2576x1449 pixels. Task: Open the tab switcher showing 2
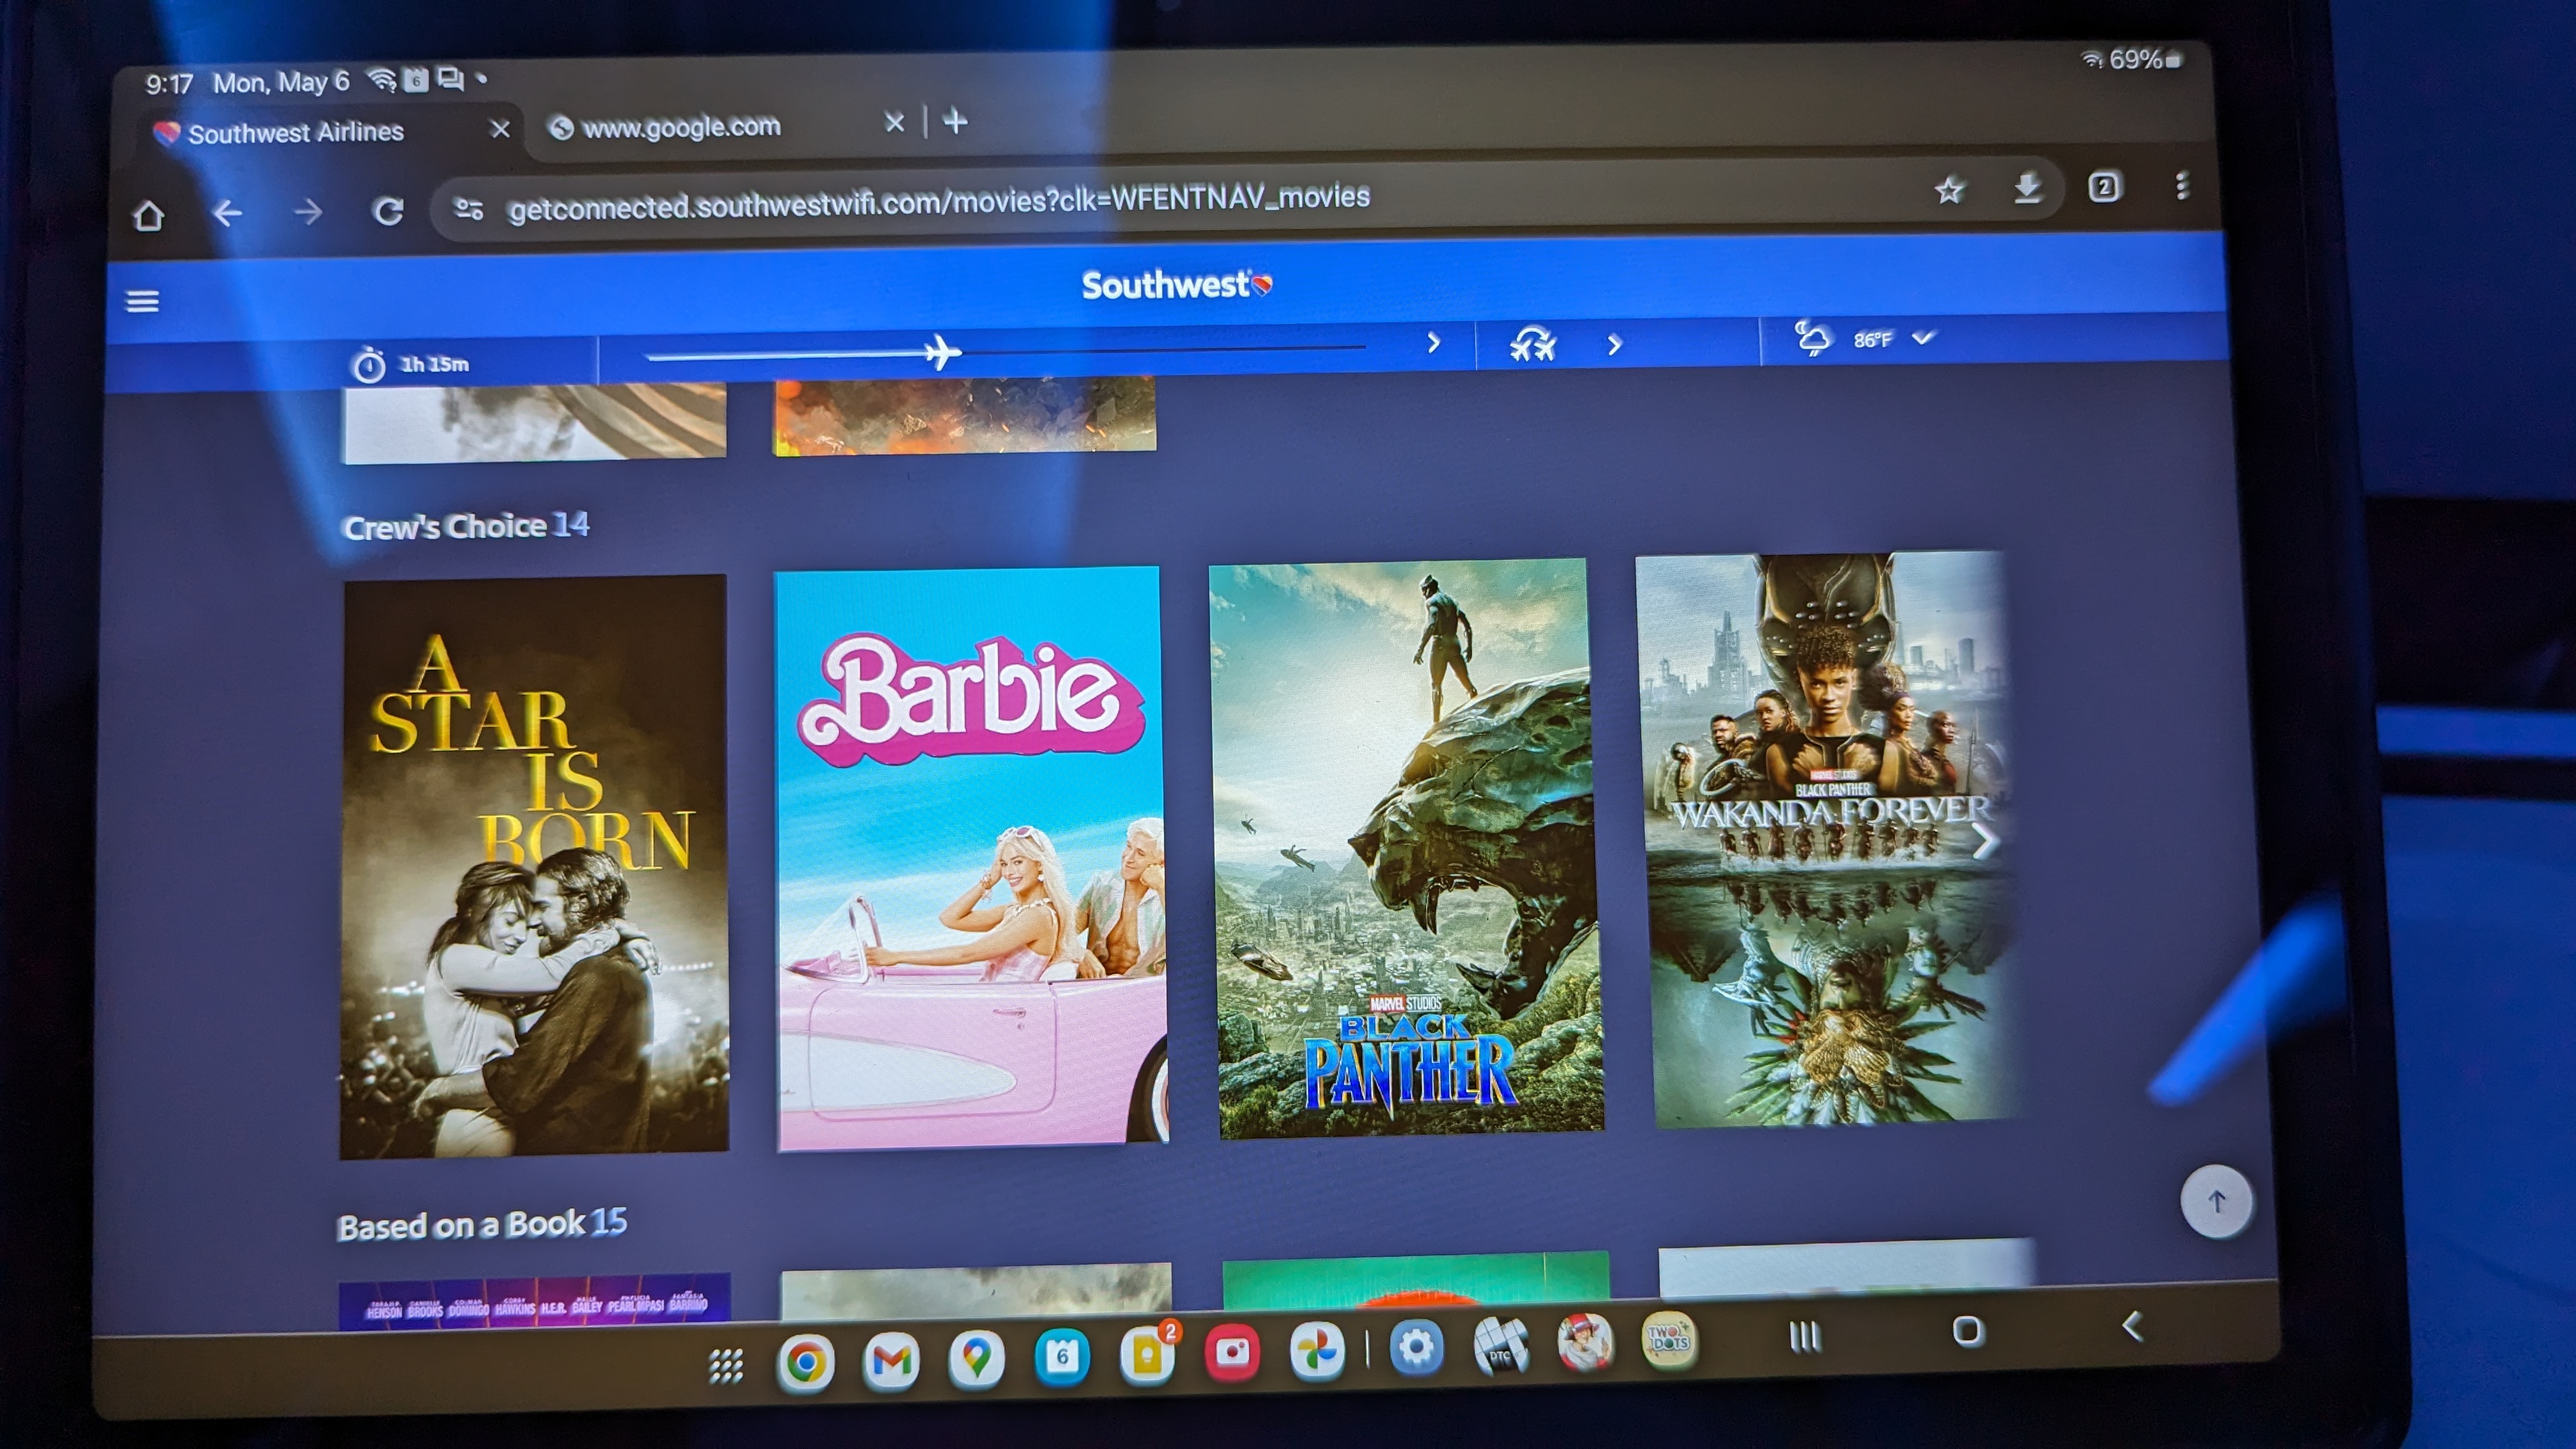pos(2104,186)
